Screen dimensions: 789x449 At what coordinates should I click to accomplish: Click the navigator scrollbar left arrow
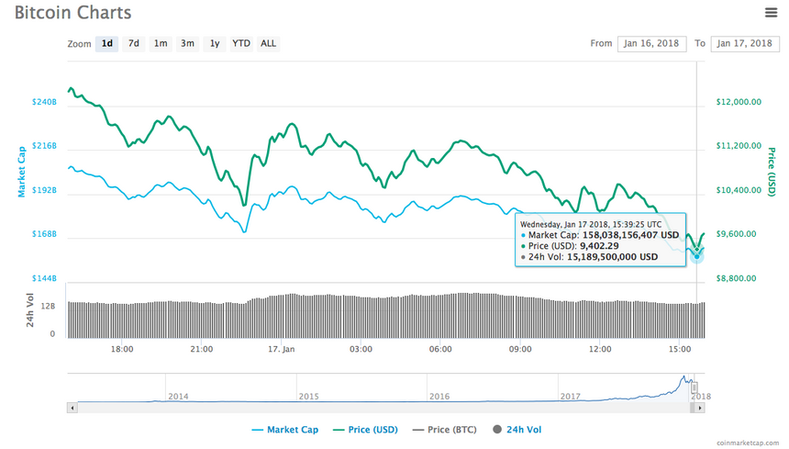72,407
